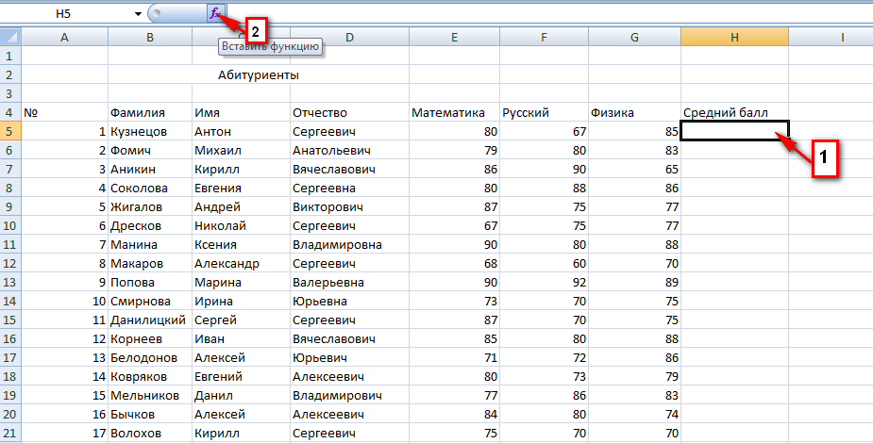Click first name cell 'Александр'
This screenshot has height=443, width=873.
point(241,264)
